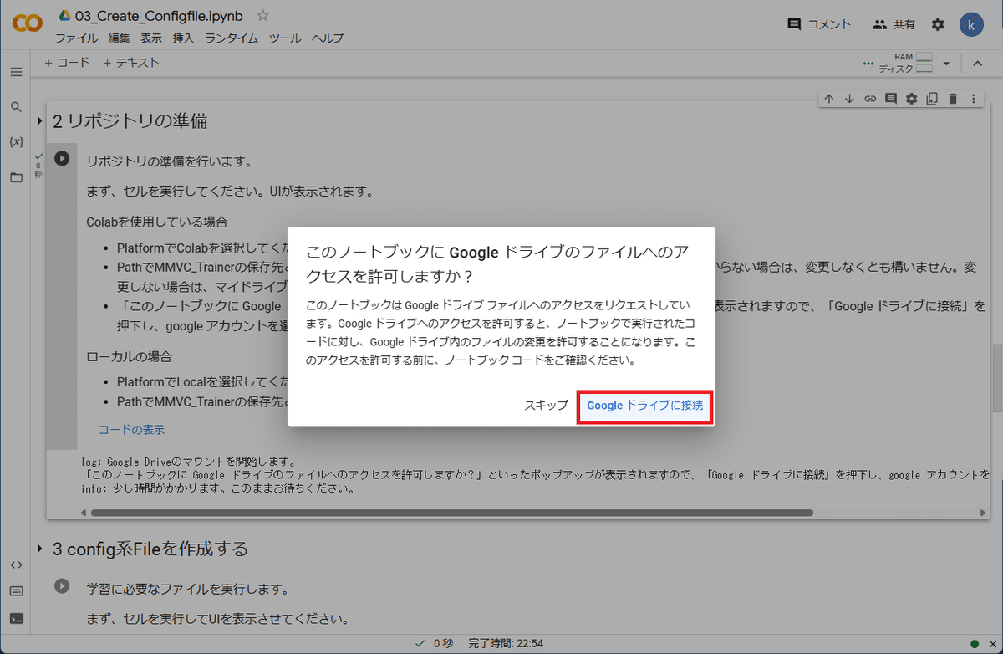Collapse section 3 config系Fileを作成する
Image resolution: width=1003 pixels, height=654 pixels.
pos(40,549)
